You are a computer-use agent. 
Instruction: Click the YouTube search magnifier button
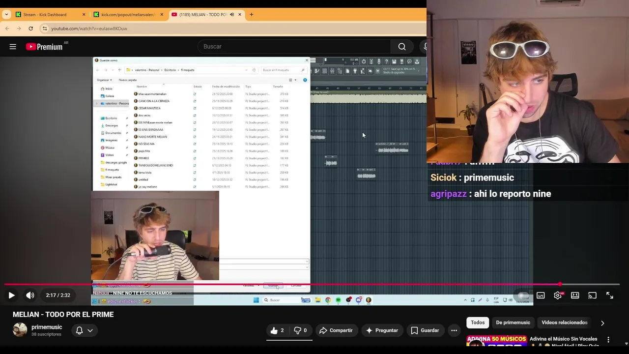(402, 47)
